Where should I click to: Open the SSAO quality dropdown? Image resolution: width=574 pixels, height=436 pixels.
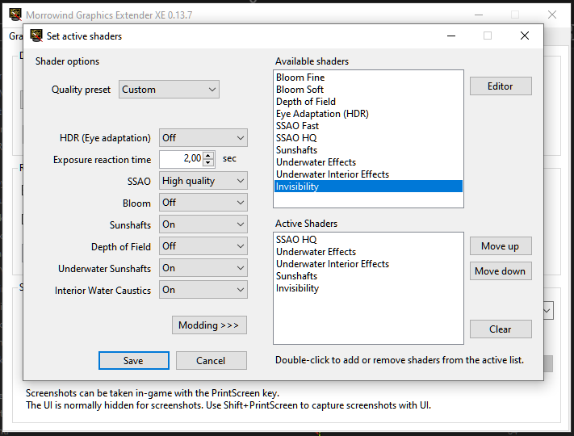(203, 181)
